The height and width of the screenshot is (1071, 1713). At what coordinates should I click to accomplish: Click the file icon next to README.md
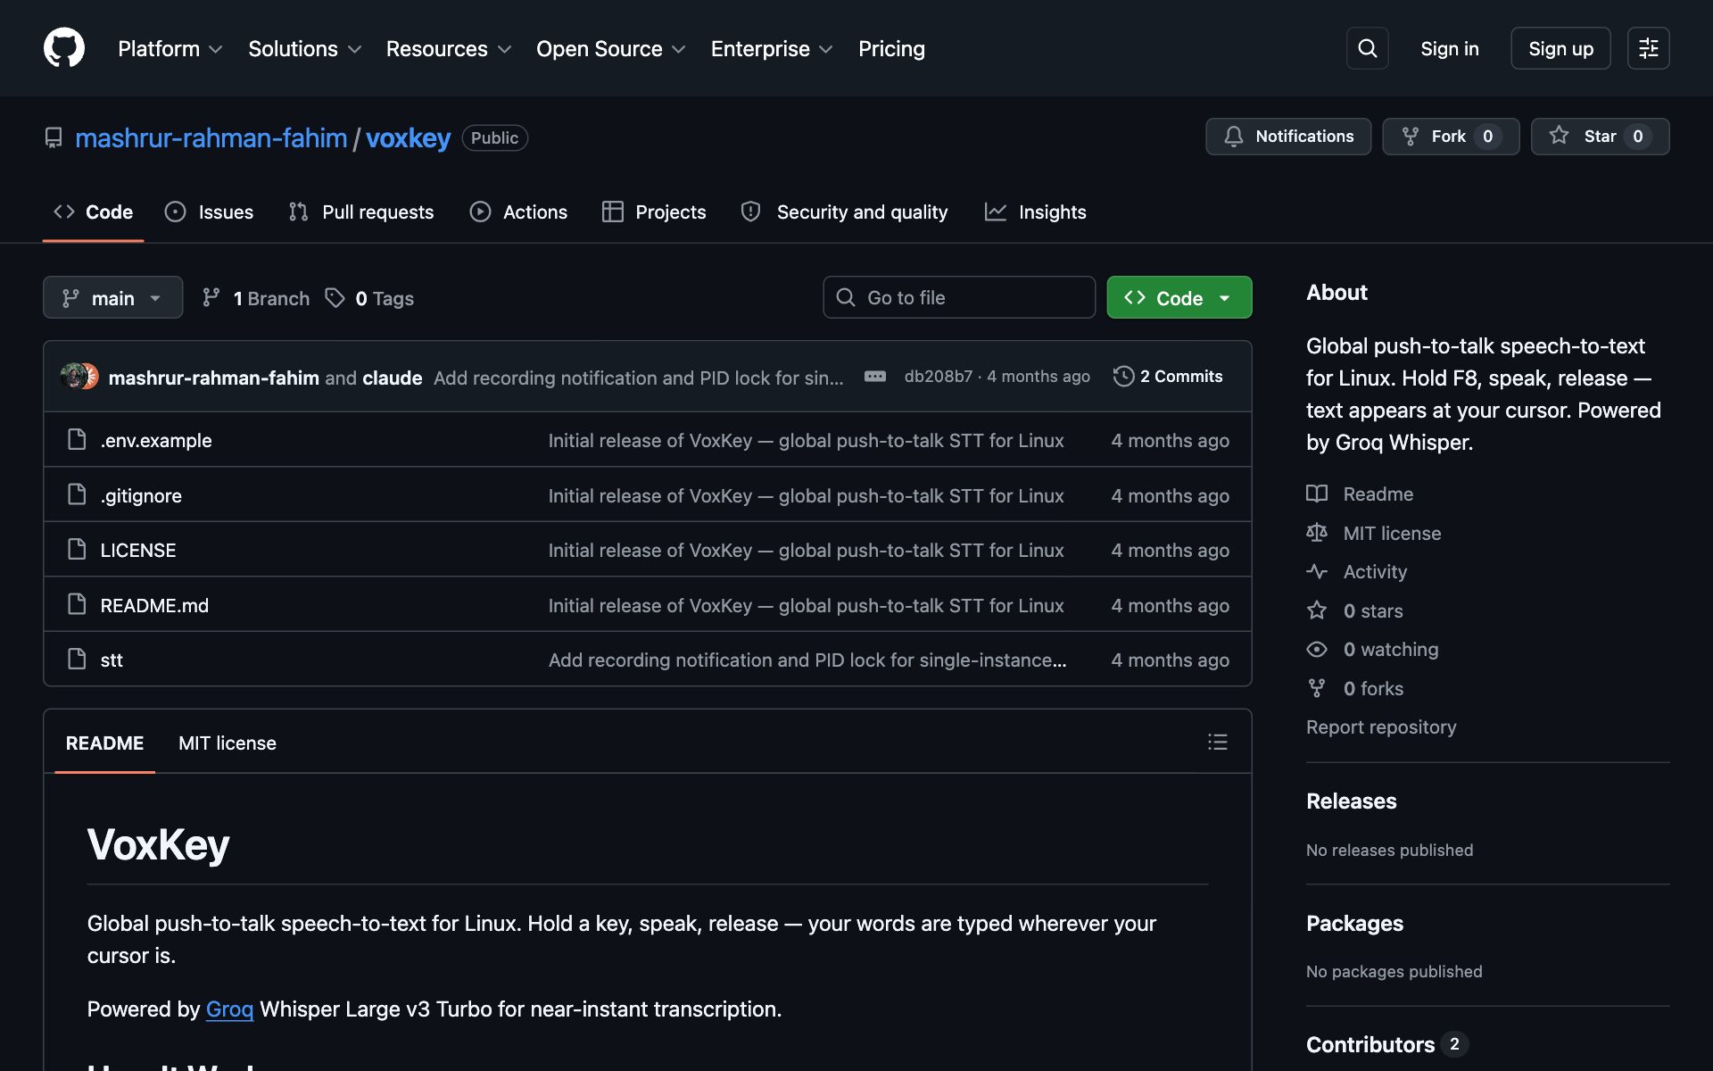click(x=78, y=604)
